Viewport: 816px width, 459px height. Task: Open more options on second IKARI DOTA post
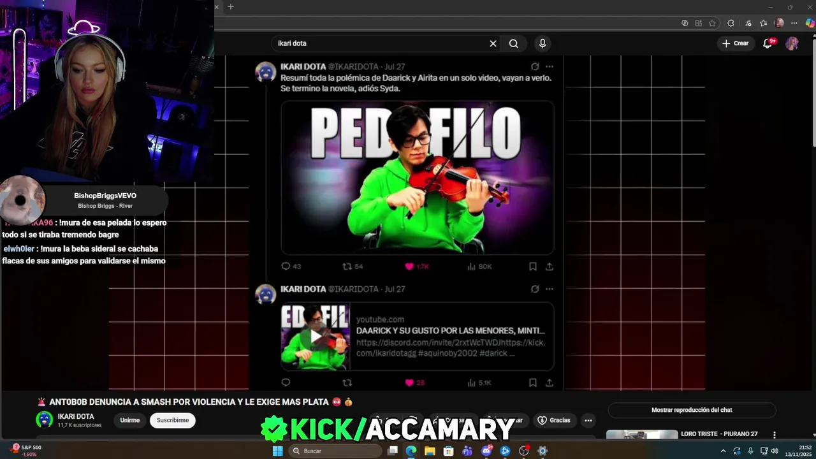[x=550, y=289]
